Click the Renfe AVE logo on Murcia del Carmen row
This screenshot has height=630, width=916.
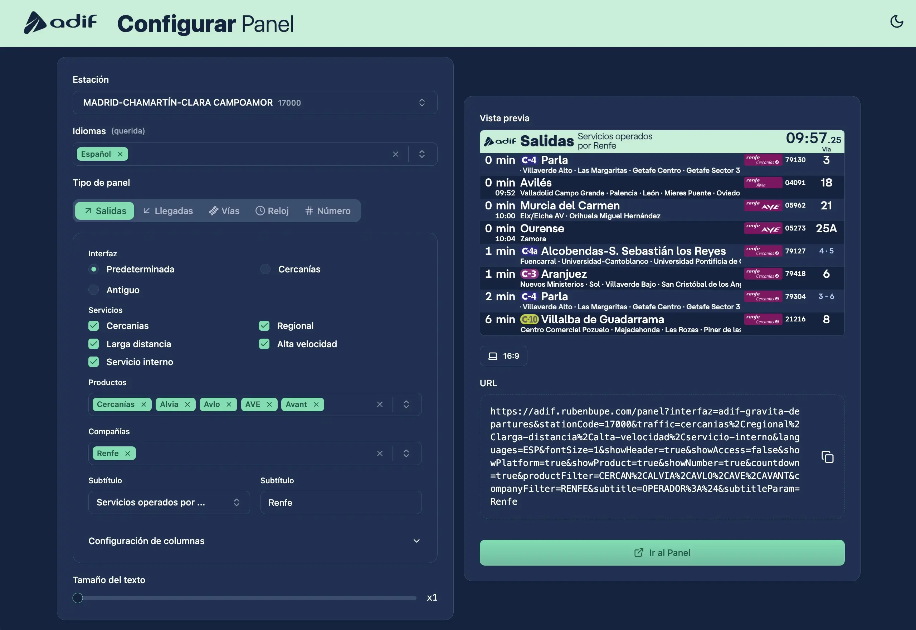pyautogui.click(x=763, y=206)
